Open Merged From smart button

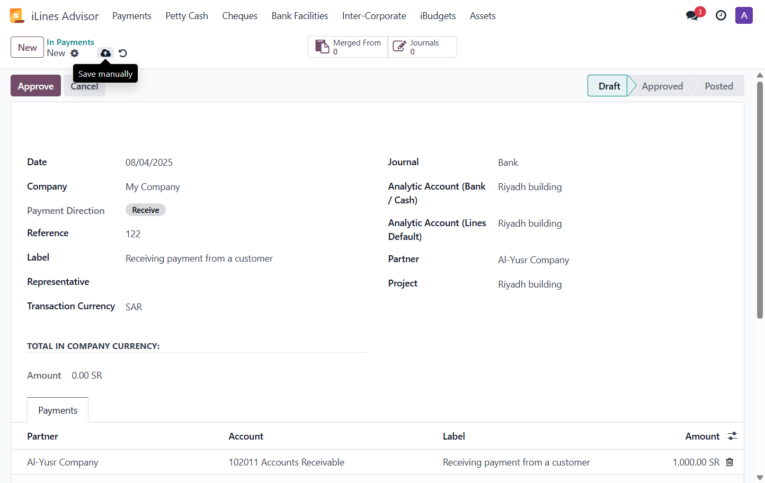pos(348,47)
